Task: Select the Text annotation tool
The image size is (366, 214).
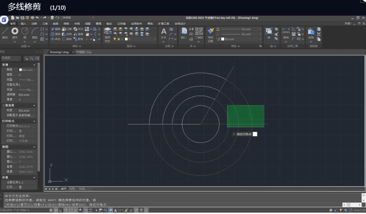Action: pyautogui.click(x=163, y=32)
